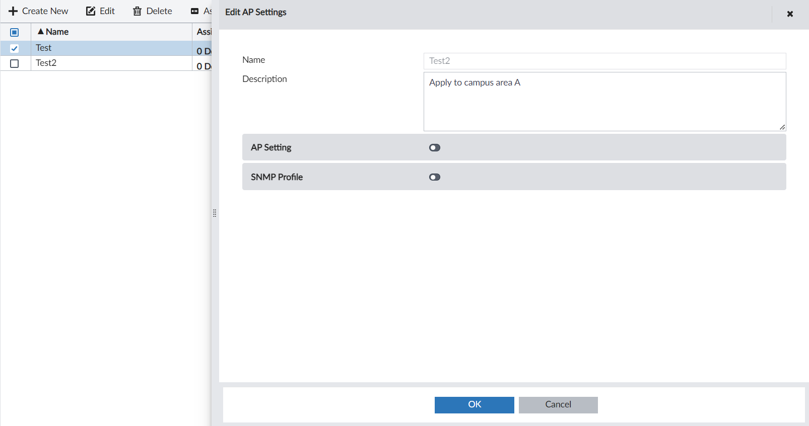The height and width of the screenshot is (426, 809).
Task: Sort the table by the Name column header
Action: (111, 32)
